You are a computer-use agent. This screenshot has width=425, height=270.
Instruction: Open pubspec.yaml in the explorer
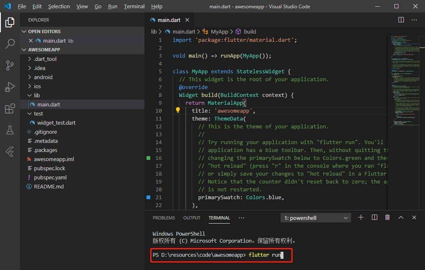pos(50,177)
